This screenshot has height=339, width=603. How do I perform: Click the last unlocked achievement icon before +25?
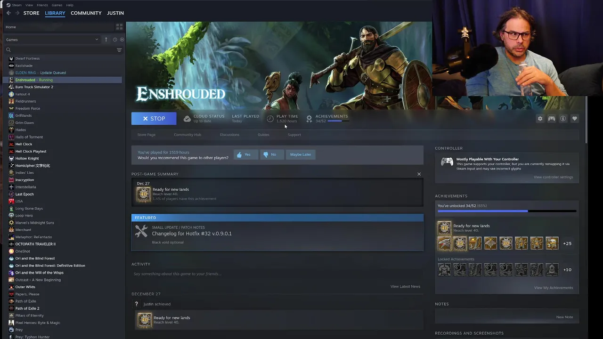point(552,243)
